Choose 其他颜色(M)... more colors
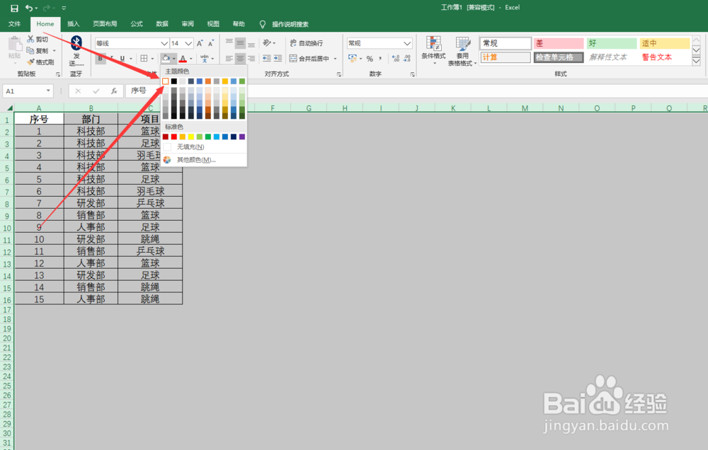Viewport: 708px width, 450px height. (x=204, y=159)
